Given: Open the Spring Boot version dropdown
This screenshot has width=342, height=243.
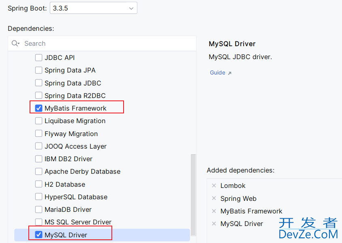Looking at the screenshot, I should tap(93, 8).
